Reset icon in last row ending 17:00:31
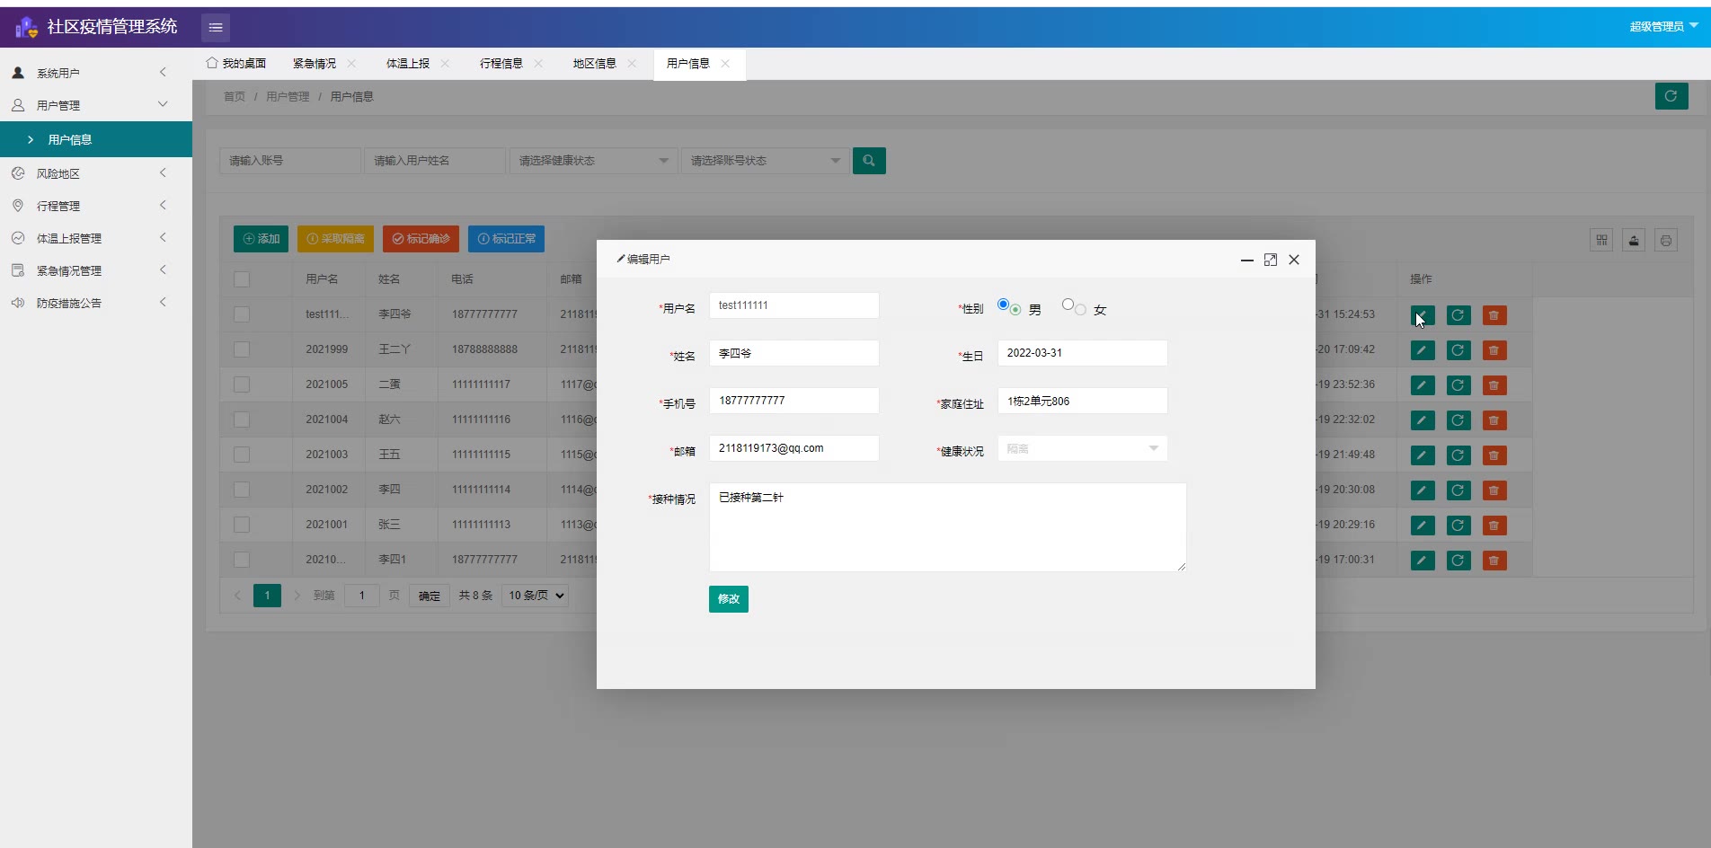Screen dimensions: 1711x848 tap(1458, 561)
